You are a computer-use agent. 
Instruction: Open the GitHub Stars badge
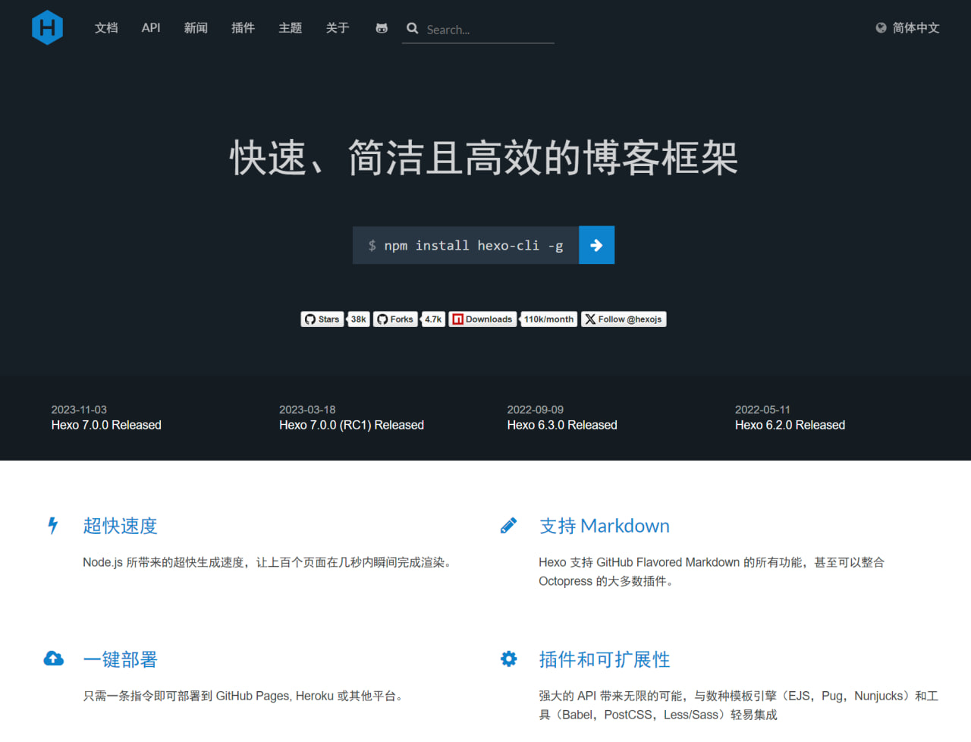click(x=322, y=319)
